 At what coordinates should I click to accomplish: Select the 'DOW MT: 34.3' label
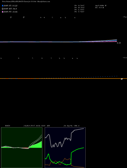10,9
